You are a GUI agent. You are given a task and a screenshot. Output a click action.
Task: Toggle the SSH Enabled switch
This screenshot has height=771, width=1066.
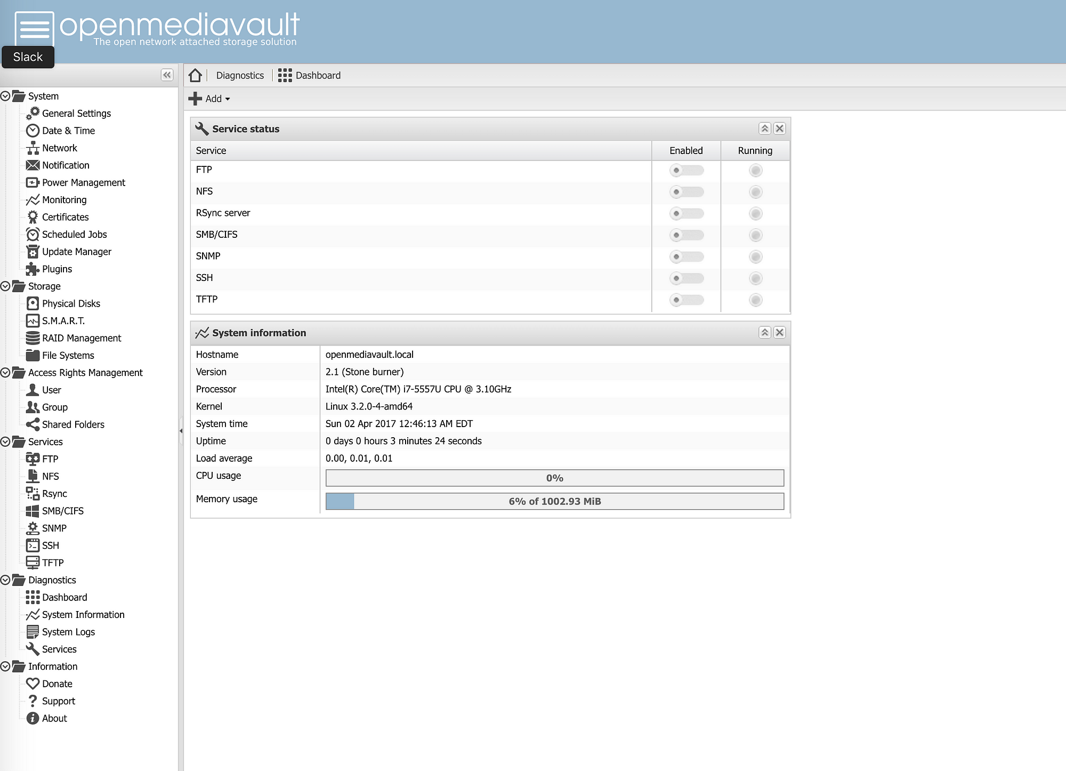pos(686,277)
